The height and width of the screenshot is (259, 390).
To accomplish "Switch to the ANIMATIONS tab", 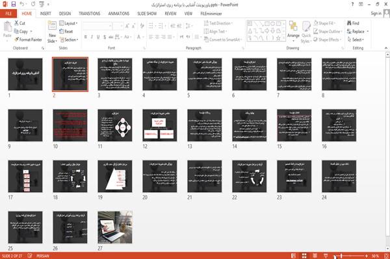I will pyautogui.click(x=119, y=14).
